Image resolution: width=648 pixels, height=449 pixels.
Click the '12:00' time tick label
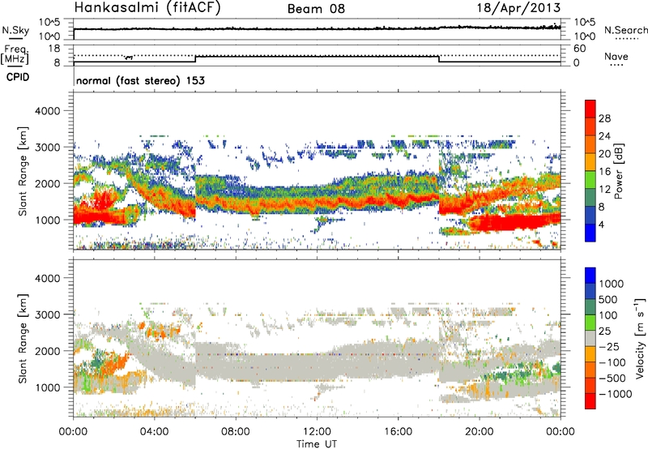click(317, 431)
